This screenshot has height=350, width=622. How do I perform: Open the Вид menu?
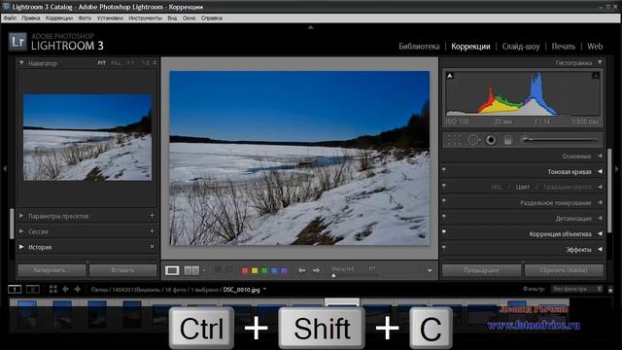point(172,17)
